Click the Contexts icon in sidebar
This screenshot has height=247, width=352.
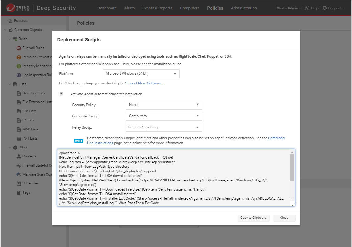pyautogui.click(x=19, y=157)
